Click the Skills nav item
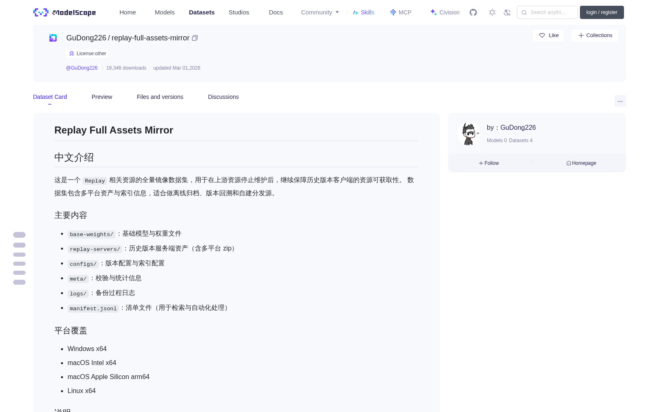 (364, 12)
